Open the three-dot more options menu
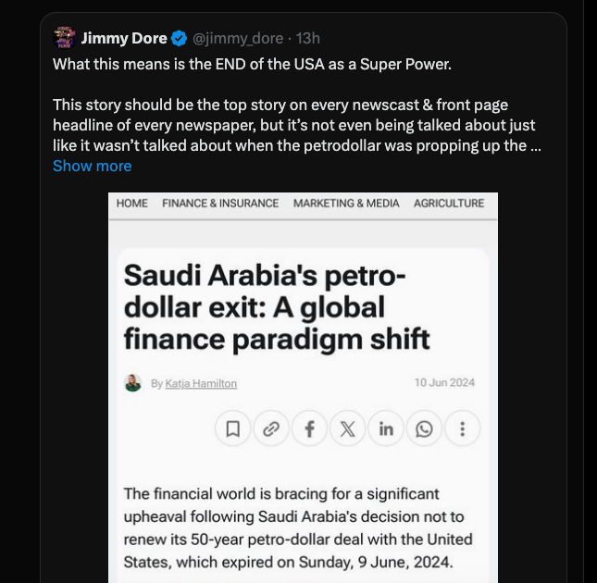This screenshot has height=583, width=597. pos(462,428)
